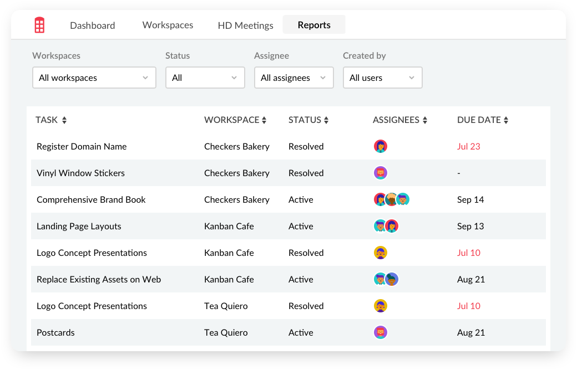Screen dimensions: 577x370
Task: Sort table by DUE DATE column
Action: [506, 120]
